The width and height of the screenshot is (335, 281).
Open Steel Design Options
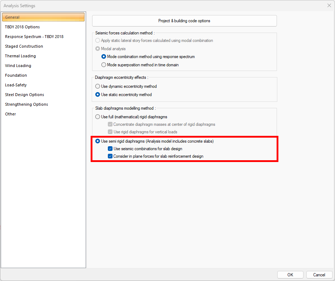tap(25, 95)
